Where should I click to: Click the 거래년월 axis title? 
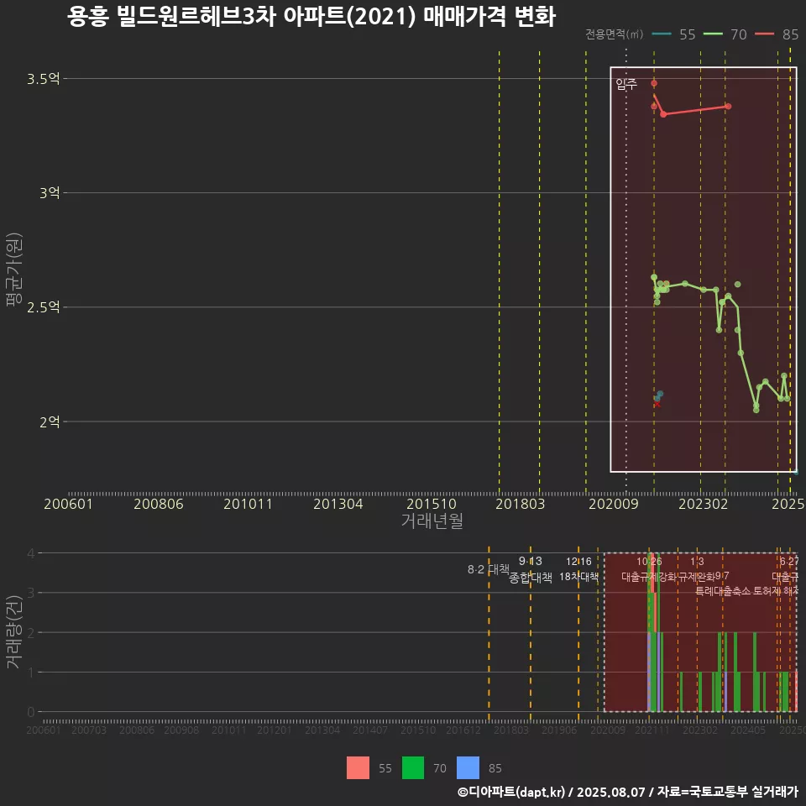pyautogui.click(x=432, y=521)
